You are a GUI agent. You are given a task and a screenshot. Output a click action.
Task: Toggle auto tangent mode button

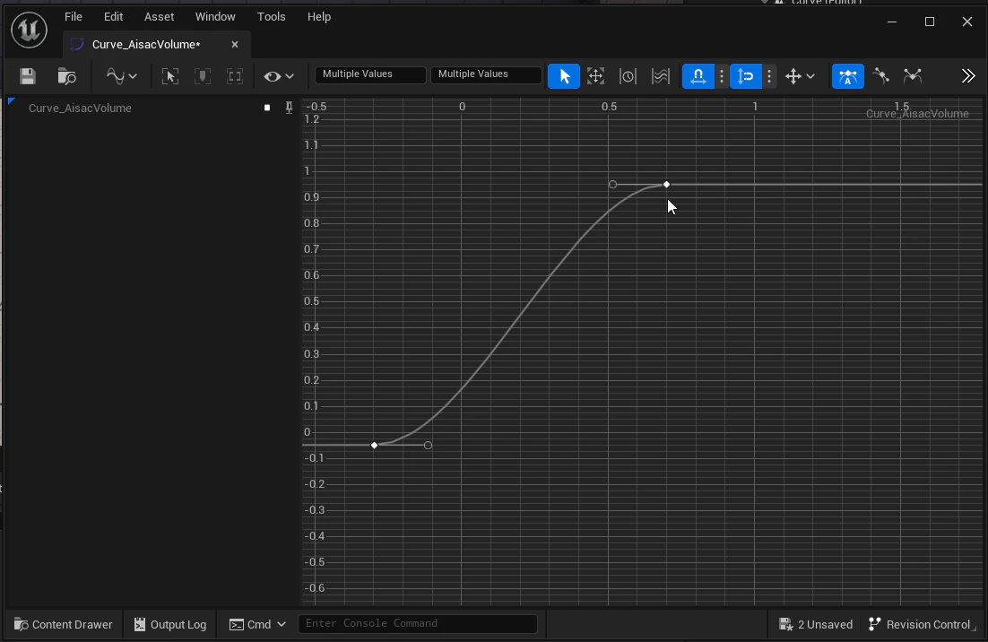(848, 76)
